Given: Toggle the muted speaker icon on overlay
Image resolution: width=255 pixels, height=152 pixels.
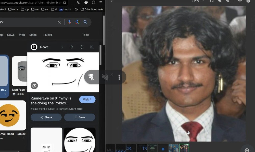Looking at the screenshot, I should [x=105, y=77].
